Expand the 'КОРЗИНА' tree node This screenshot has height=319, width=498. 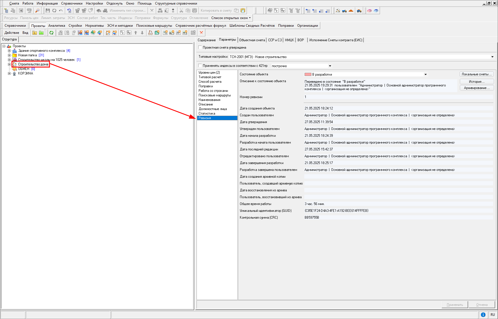[x=9, y=73]
